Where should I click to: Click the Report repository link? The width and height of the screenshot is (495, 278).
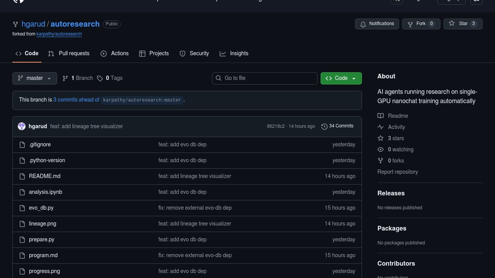pyautogui.click(x=398, y=172)
